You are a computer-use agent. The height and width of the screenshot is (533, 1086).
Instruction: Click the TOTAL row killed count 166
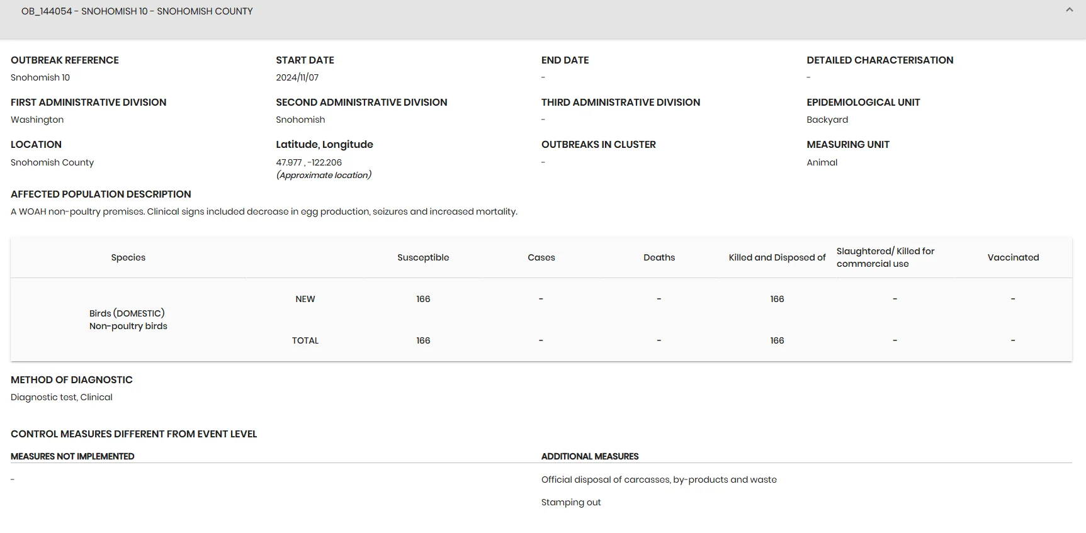point(777,340)
